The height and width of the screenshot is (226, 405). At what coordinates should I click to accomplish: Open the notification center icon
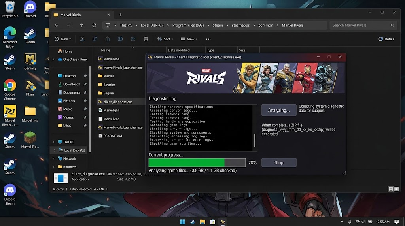click(396, 222)
